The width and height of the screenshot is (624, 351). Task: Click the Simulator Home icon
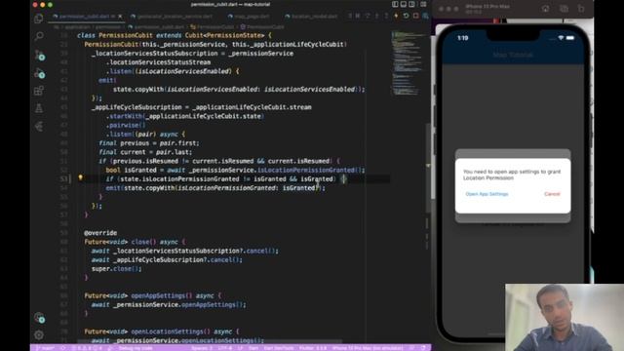tap(545, 9)
